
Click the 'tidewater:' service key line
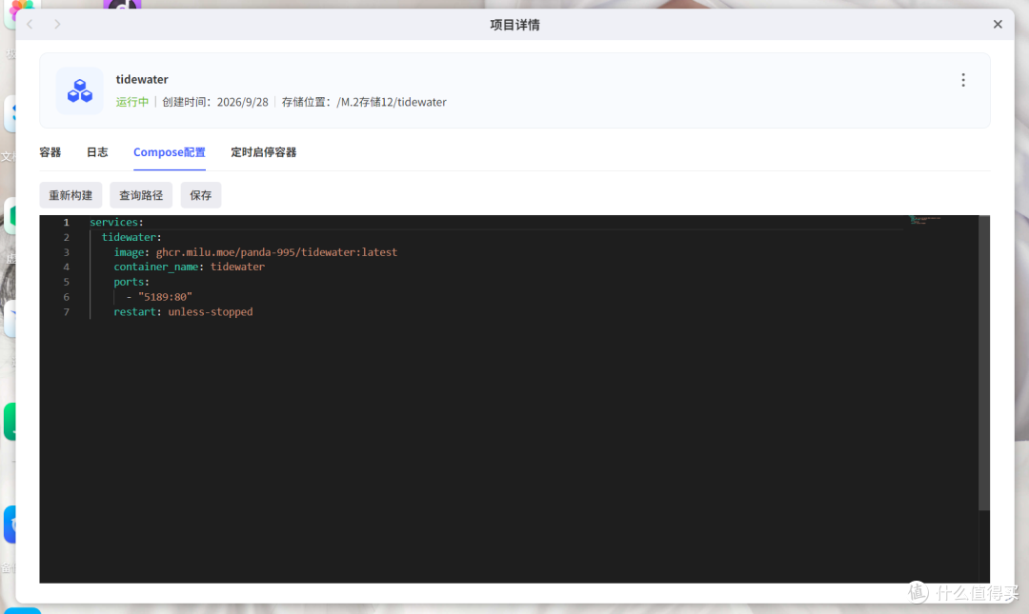coord(131,237)
